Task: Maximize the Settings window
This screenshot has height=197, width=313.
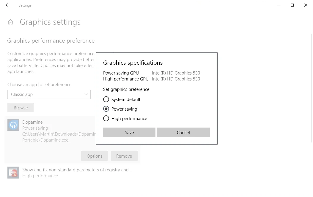Action: pos(292,5)
